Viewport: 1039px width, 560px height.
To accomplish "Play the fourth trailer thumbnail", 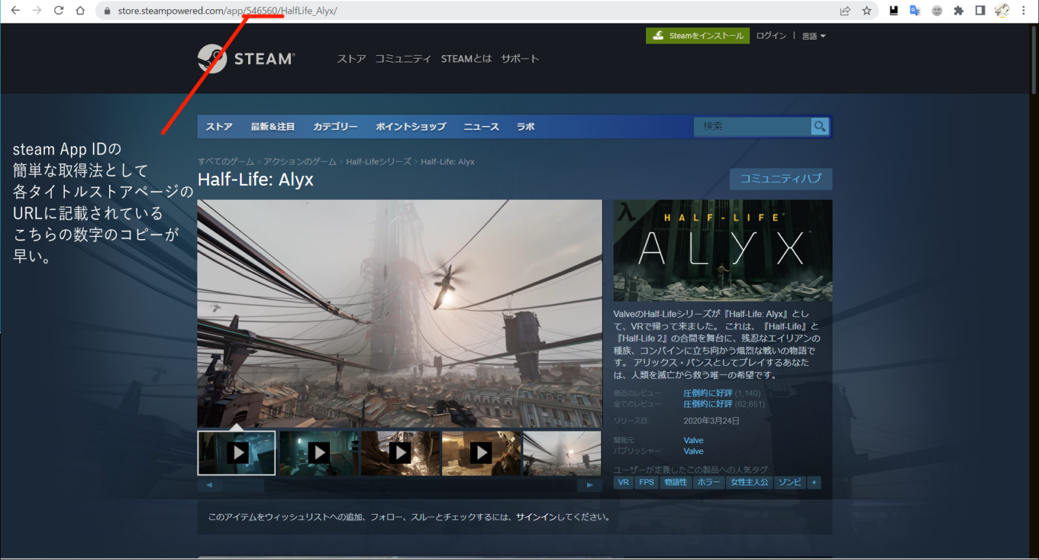I will (x=481, y=453).
